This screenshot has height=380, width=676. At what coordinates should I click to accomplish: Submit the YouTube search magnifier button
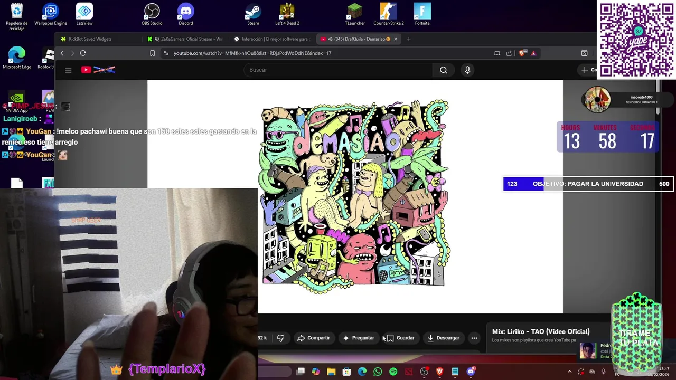pos(444,70)
